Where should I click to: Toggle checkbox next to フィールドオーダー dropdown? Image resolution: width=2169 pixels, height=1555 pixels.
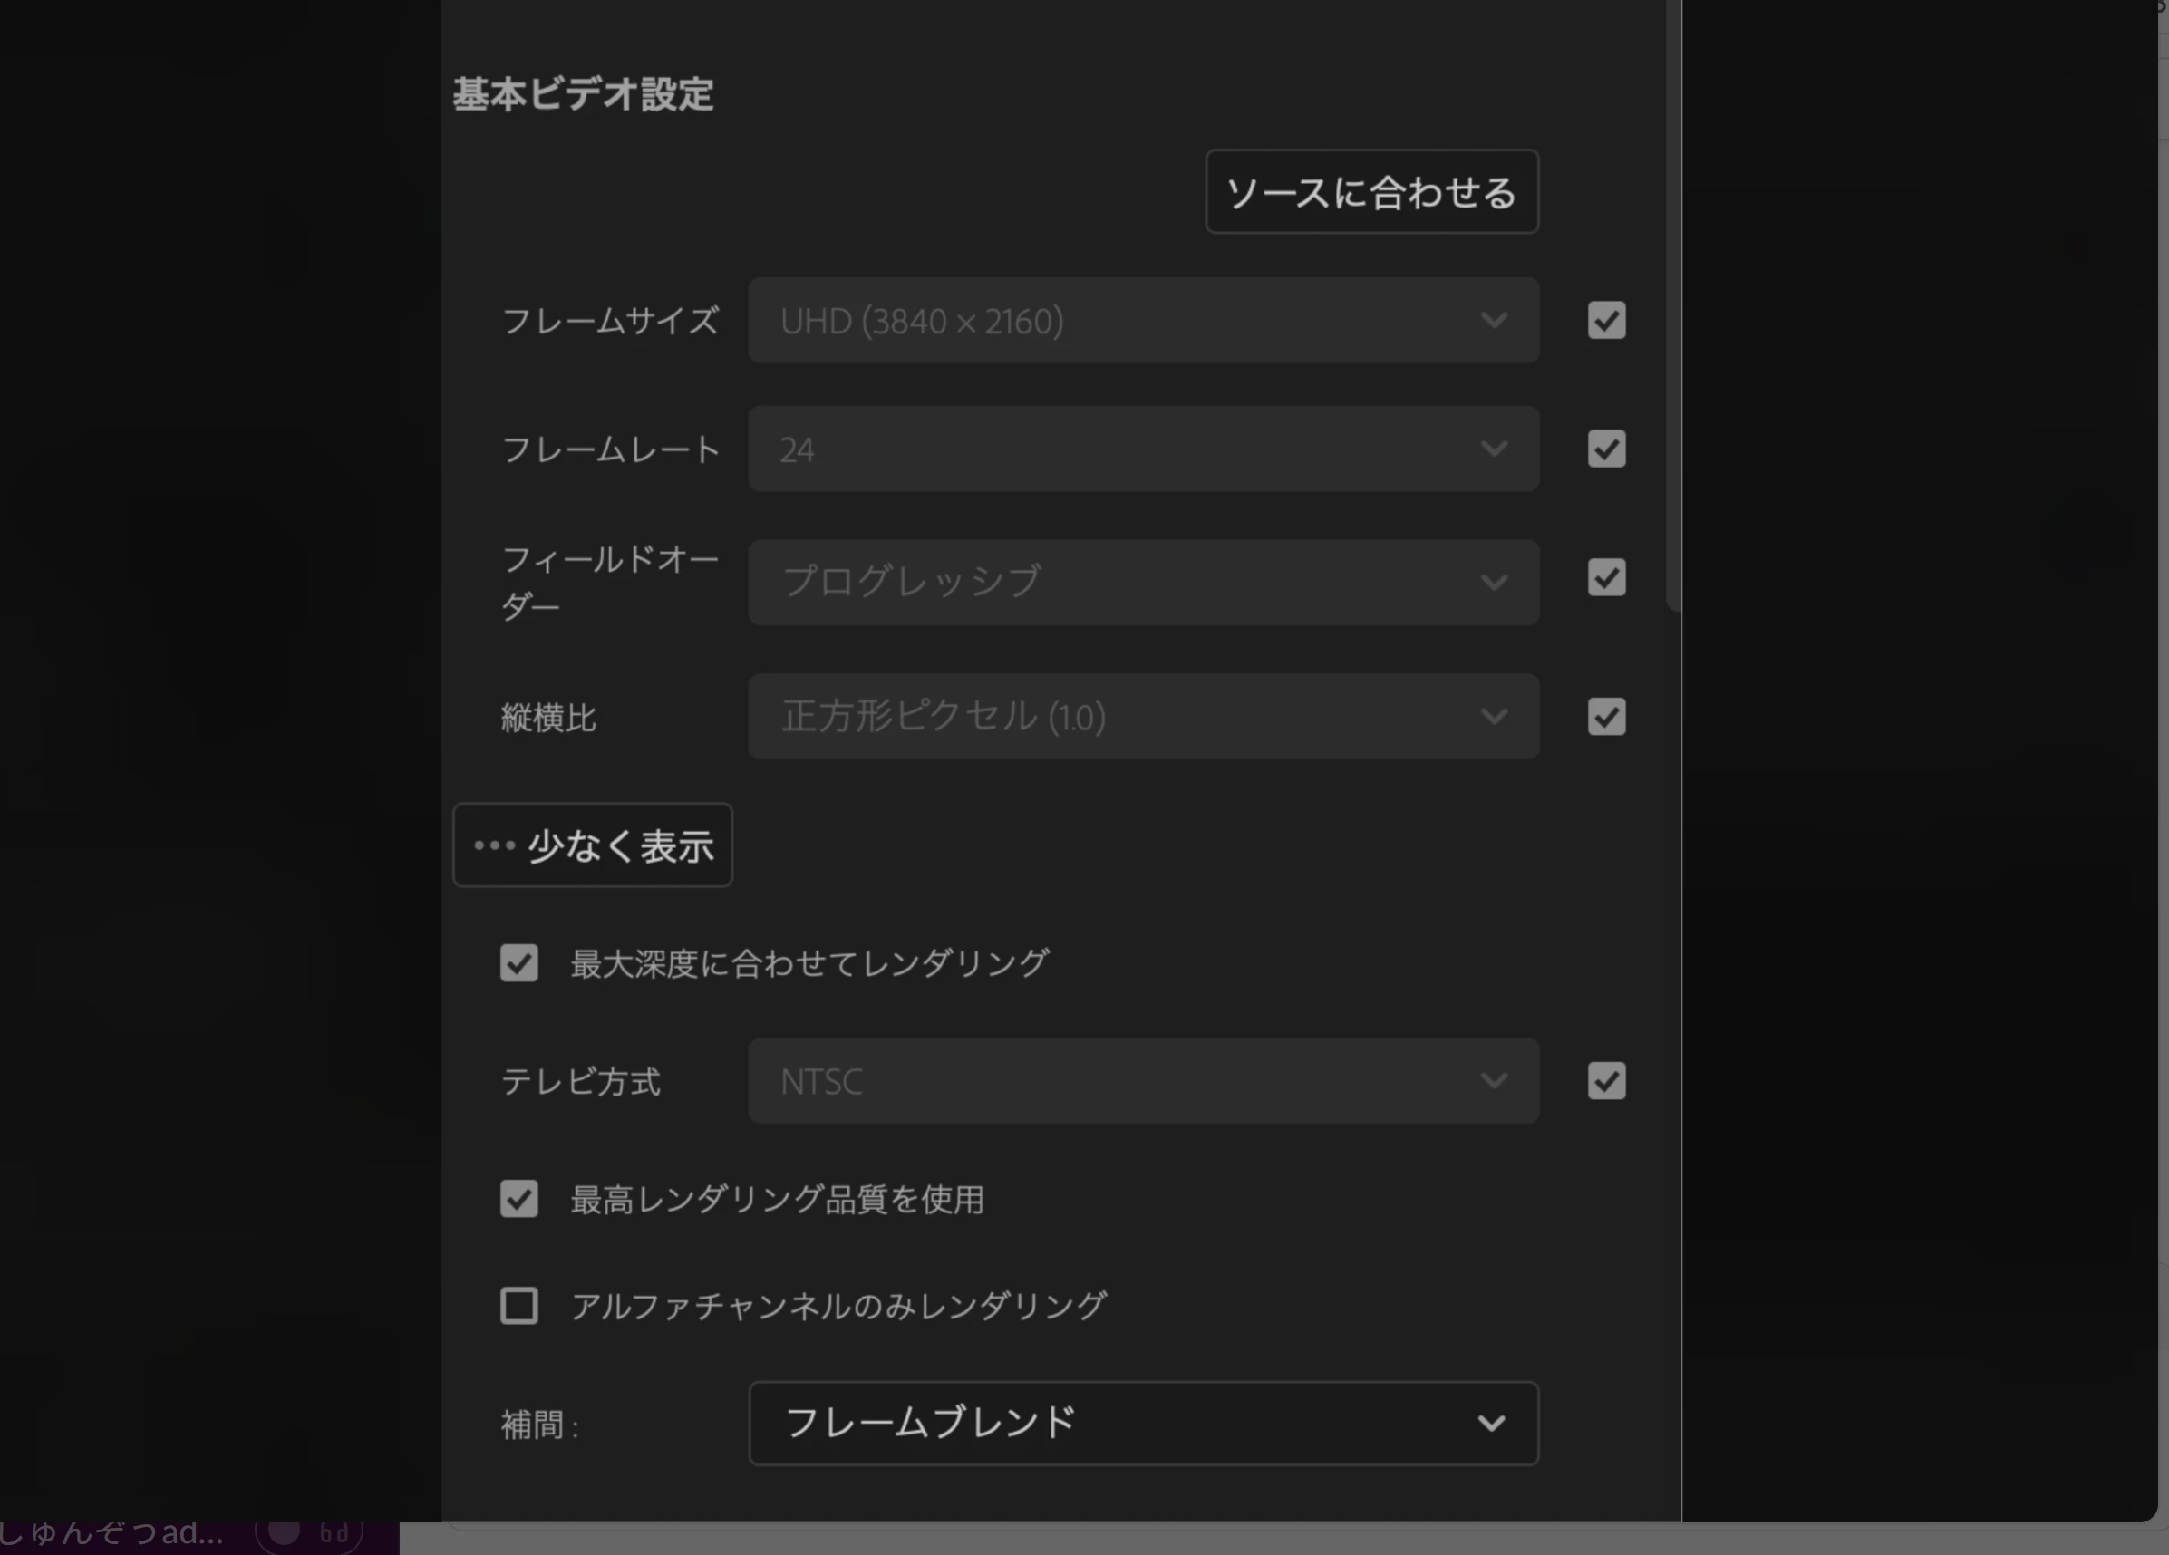click(x=1606, y=578)
